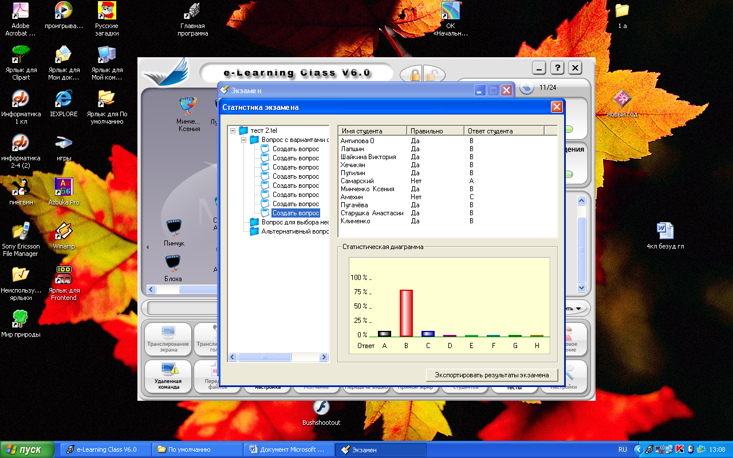Click disconnected network tray icon

(660, 449)
